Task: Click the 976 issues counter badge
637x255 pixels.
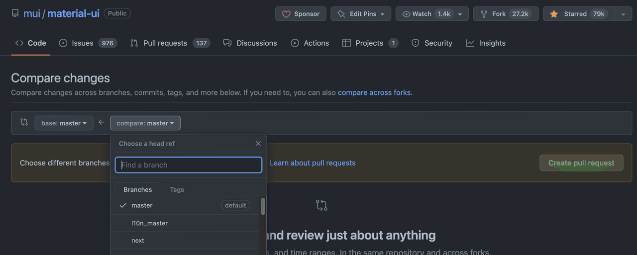Action: click(x=107, y=43)
